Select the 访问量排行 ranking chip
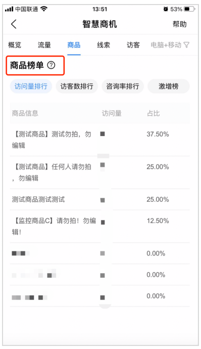 coord(31,86)
